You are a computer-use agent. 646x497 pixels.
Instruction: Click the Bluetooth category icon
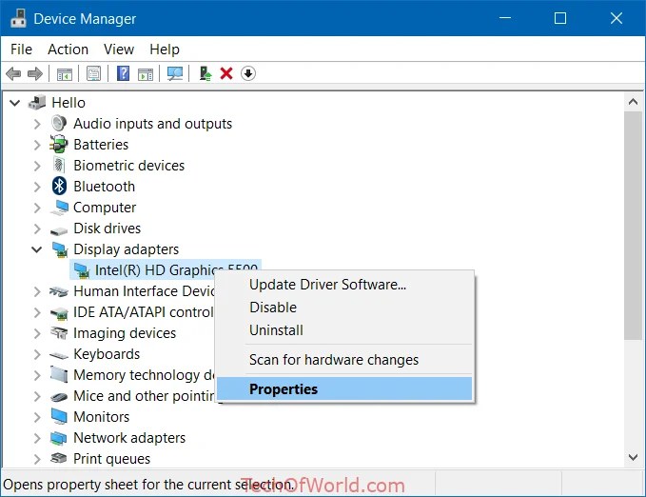[59, 187]
